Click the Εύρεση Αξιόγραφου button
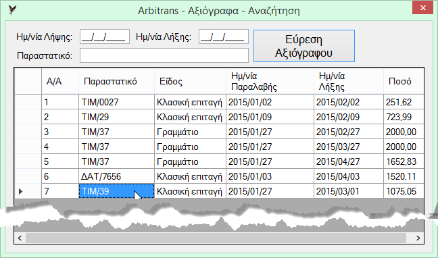The image size is (438, 258). click(x=304, y=46)
